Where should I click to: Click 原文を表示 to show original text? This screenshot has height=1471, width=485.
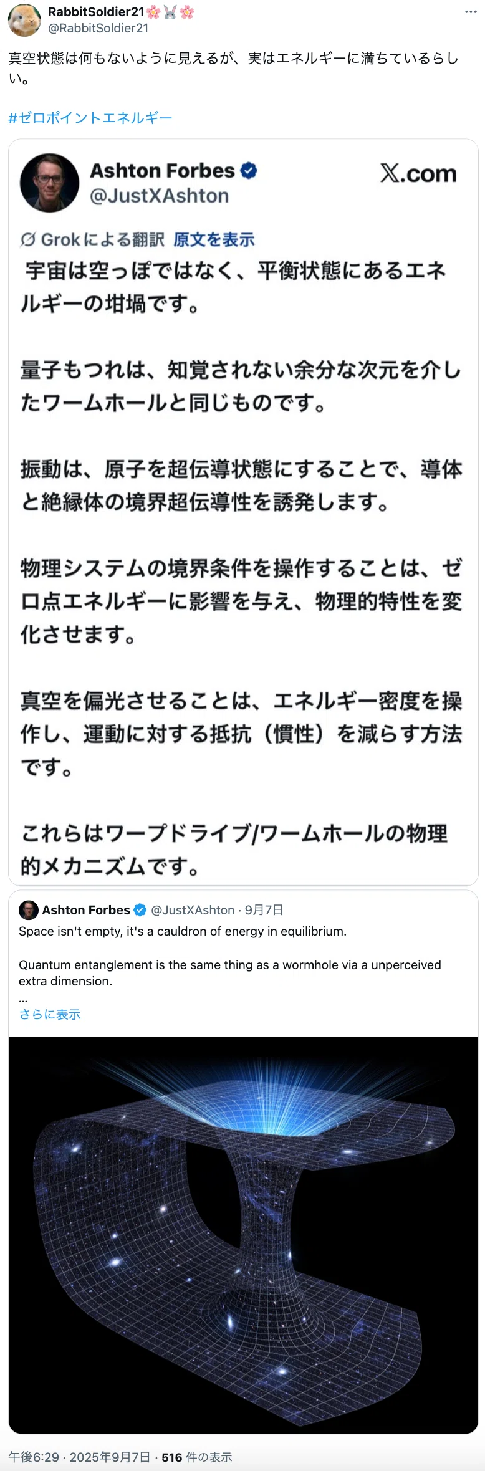(x=214, y=239)
